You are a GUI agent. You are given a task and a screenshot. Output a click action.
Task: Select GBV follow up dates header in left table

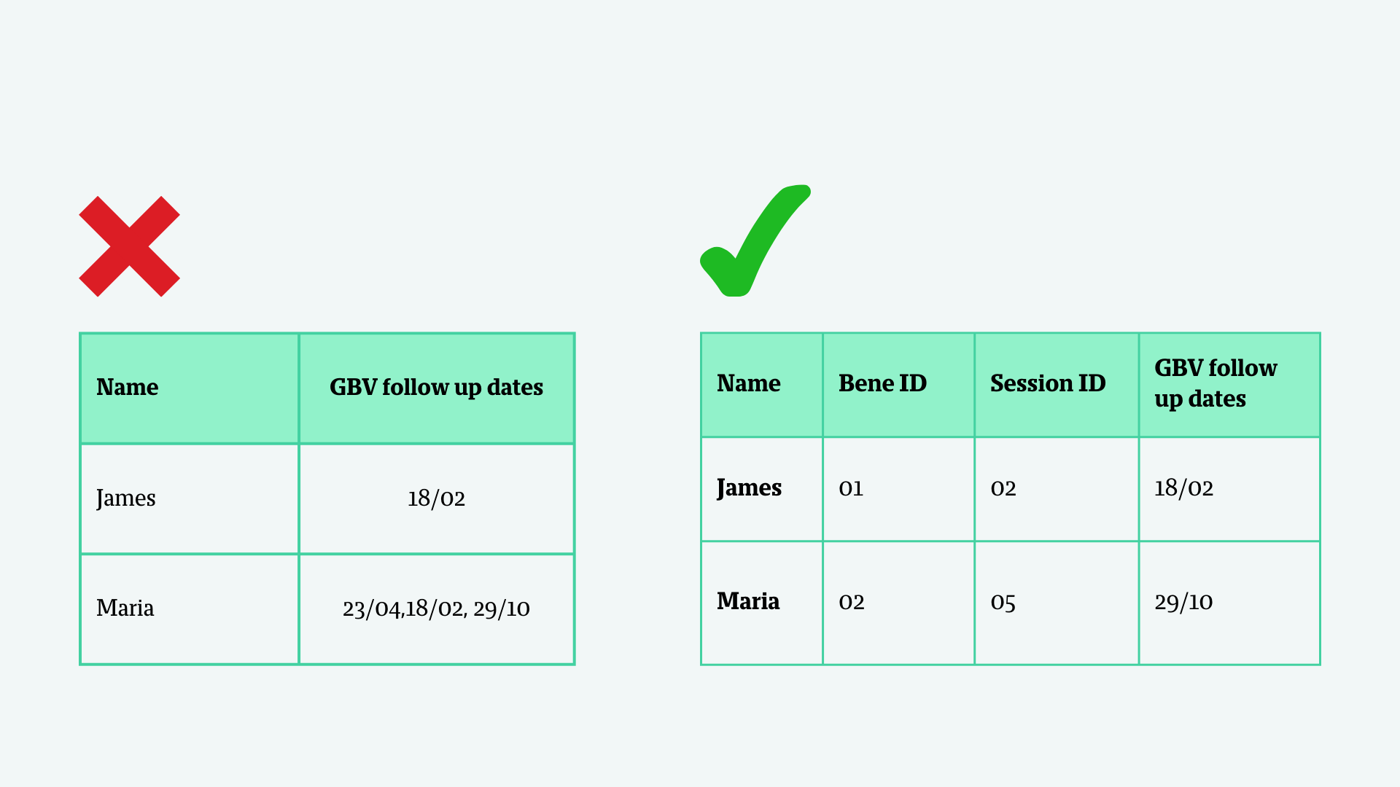(436, 388)
